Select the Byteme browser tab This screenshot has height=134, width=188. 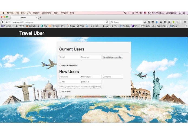(x=24, y=18)
